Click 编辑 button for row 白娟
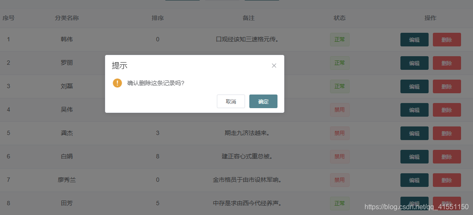The image size is (473, 215). (x=415, y=157)
